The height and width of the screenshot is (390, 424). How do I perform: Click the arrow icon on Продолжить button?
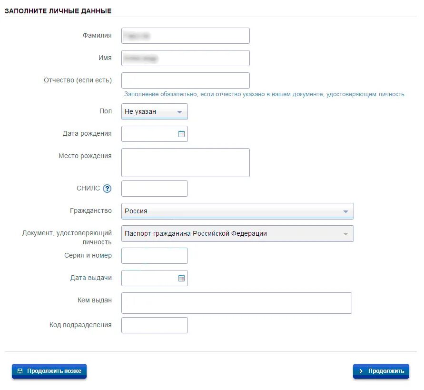[x=361, y=371]
